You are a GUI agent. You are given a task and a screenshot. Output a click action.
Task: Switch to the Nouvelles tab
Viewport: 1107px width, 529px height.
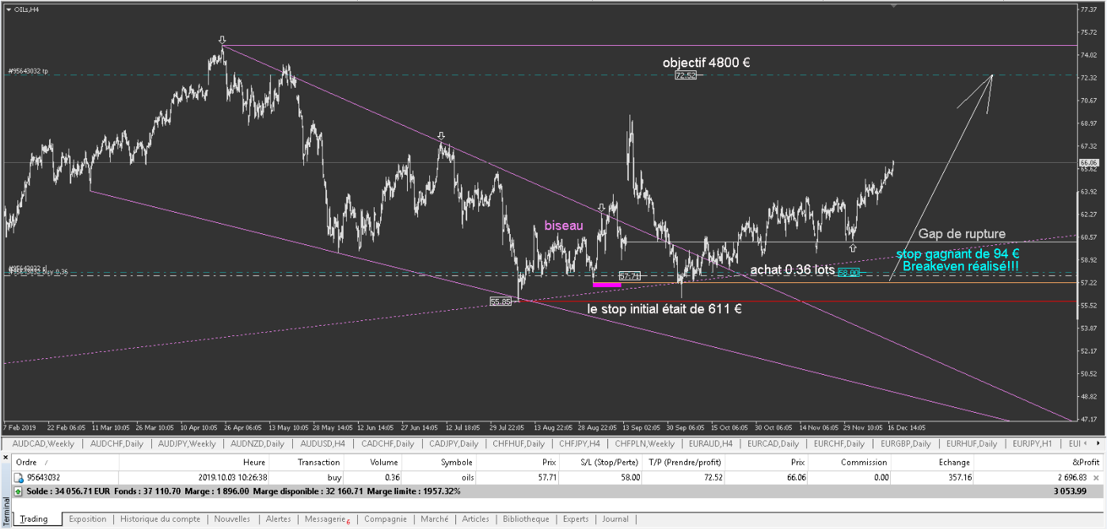[x=233, y=520]
